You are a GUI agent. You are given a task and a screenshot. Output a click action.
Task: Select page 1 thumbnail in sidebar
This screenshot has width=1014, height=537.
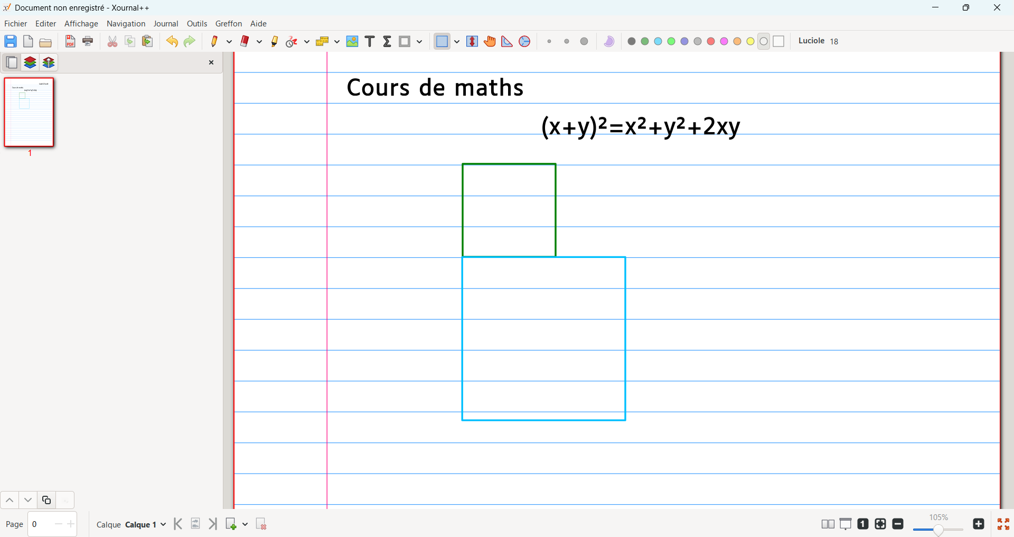click(30, 112)
